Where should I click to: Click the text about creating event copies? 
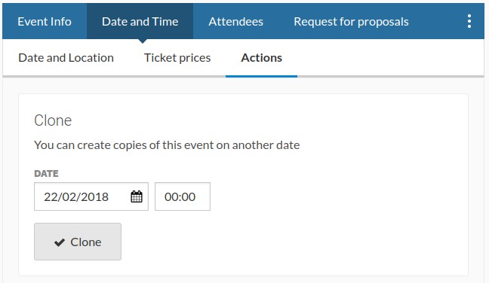tap(167, 145)
